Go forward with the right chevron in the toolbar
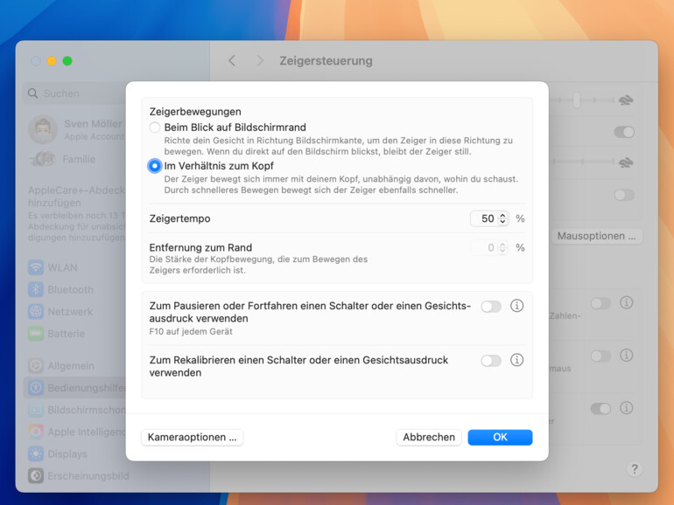This screenshot has width=674, height=505. coord(260,60)
